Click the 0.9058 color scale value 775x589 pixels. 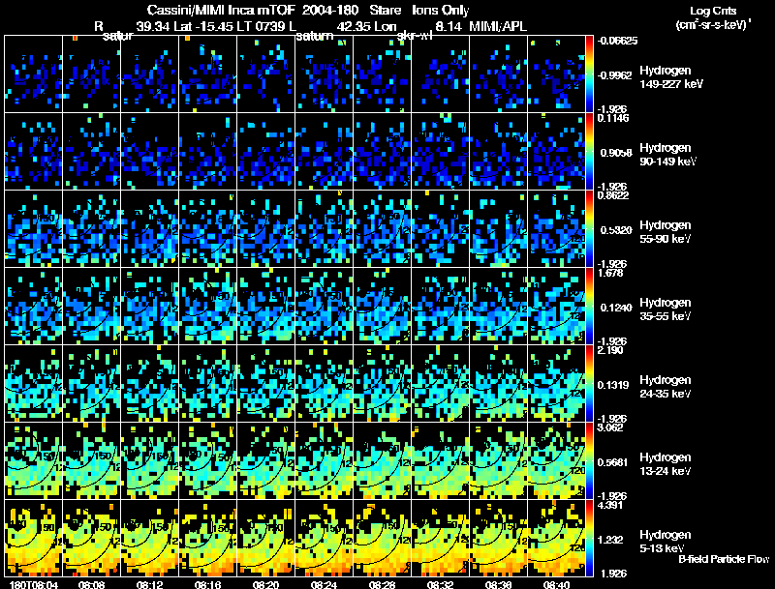pos(616,153)
